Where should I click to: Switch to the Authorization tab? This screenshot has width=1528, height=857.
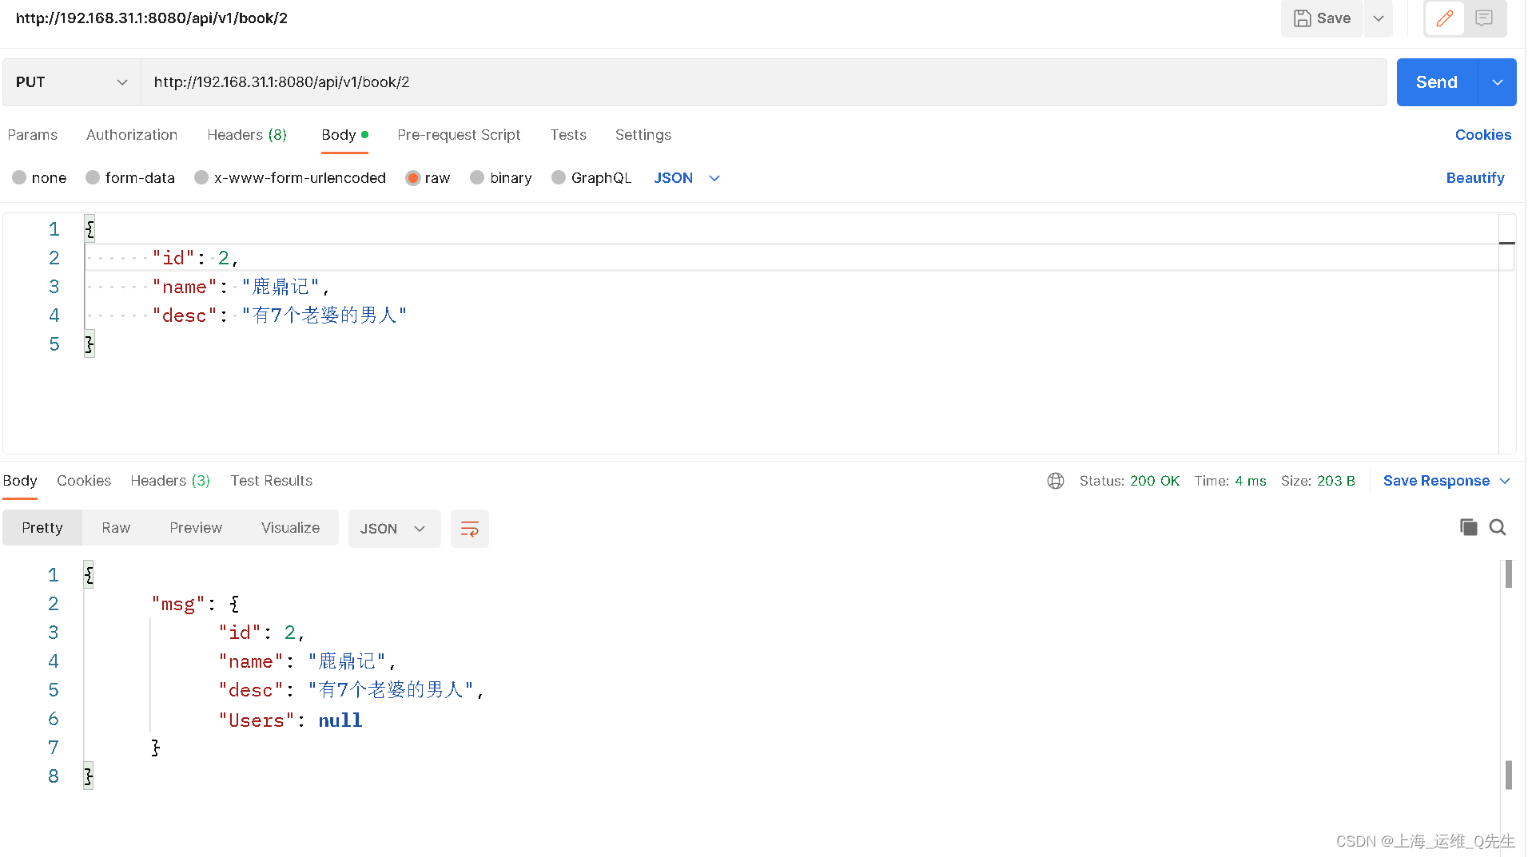coord(132,135)
